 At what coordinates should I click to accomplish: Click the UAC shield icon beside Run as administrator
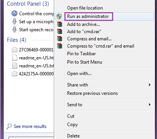(59, 16)
